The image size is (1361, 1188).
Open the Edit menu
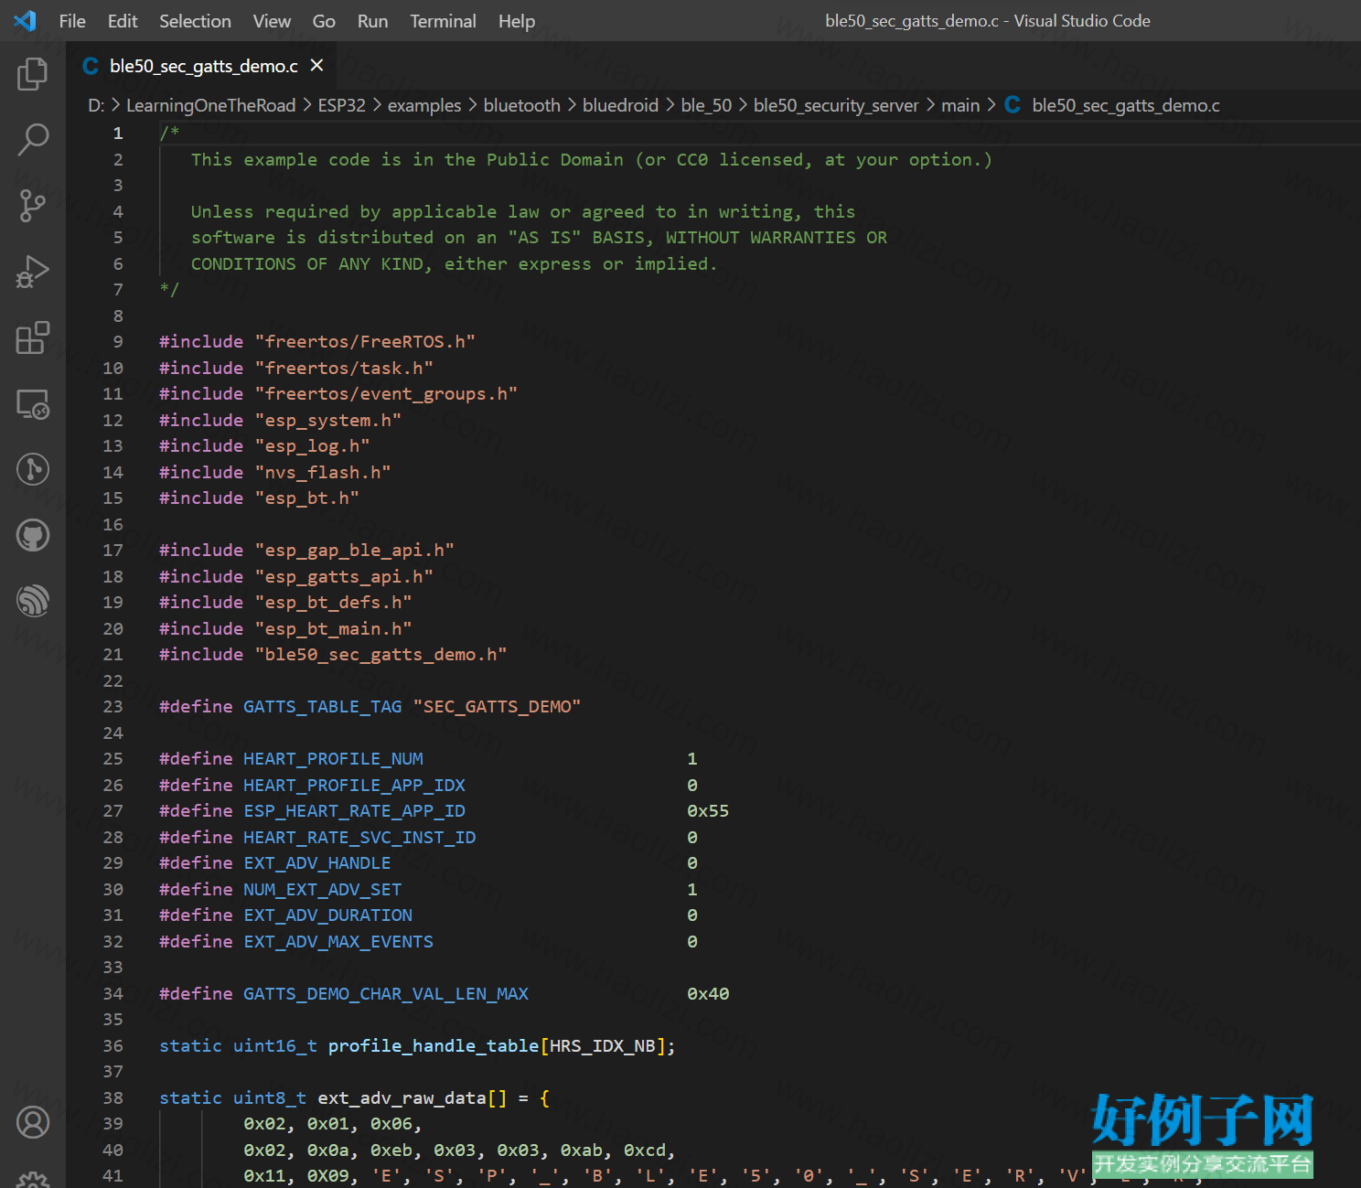pyautogui.click(x=123, y=21)
